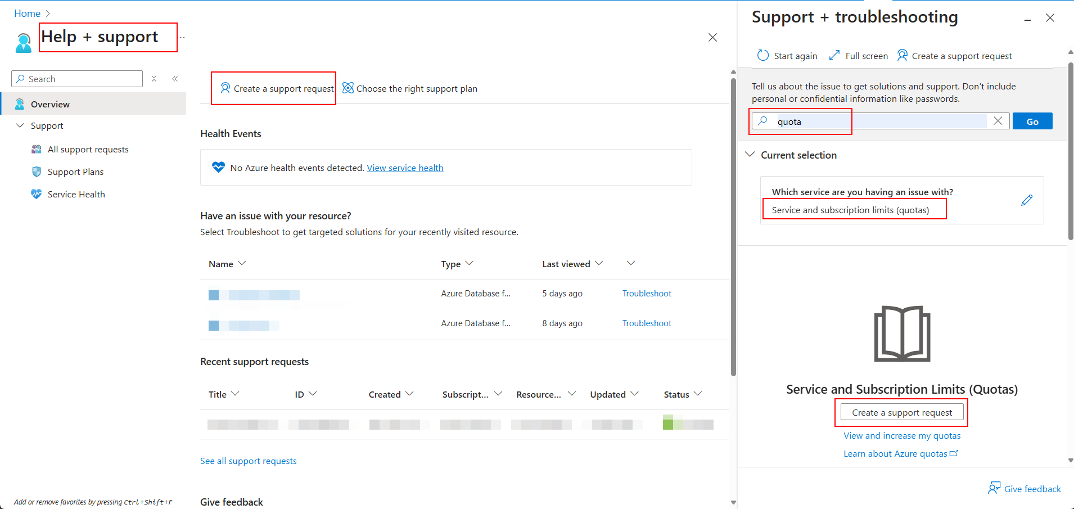Focus the sidebar Search field
Image resolution: width=1074 pixels, height=509 pixels.
(77, 79)
